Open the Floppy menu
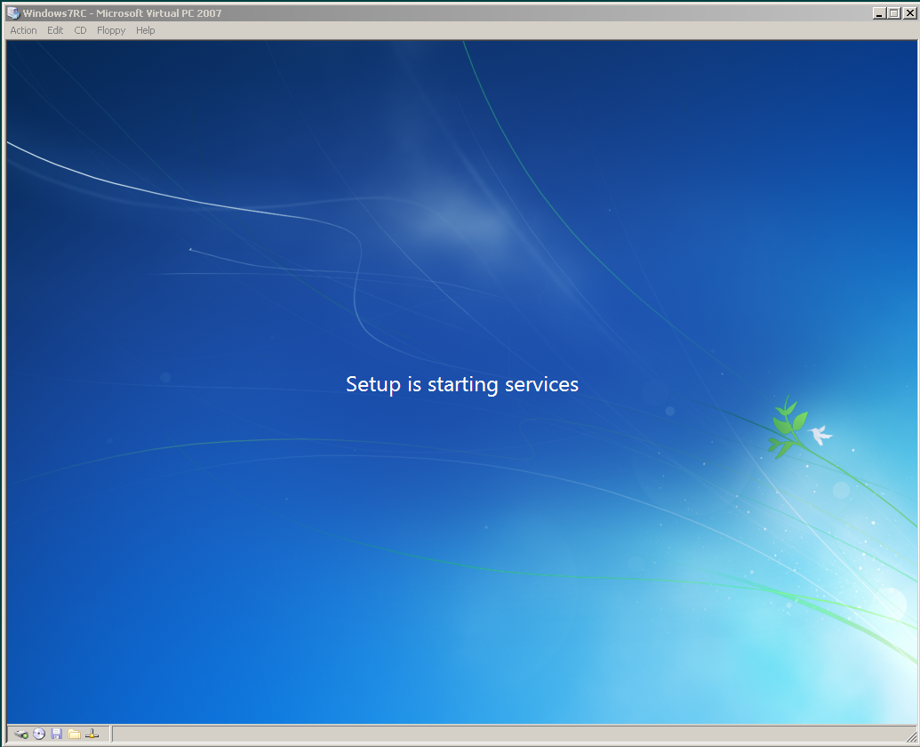This screenshot has height=747, width=920. coord(111,30)
